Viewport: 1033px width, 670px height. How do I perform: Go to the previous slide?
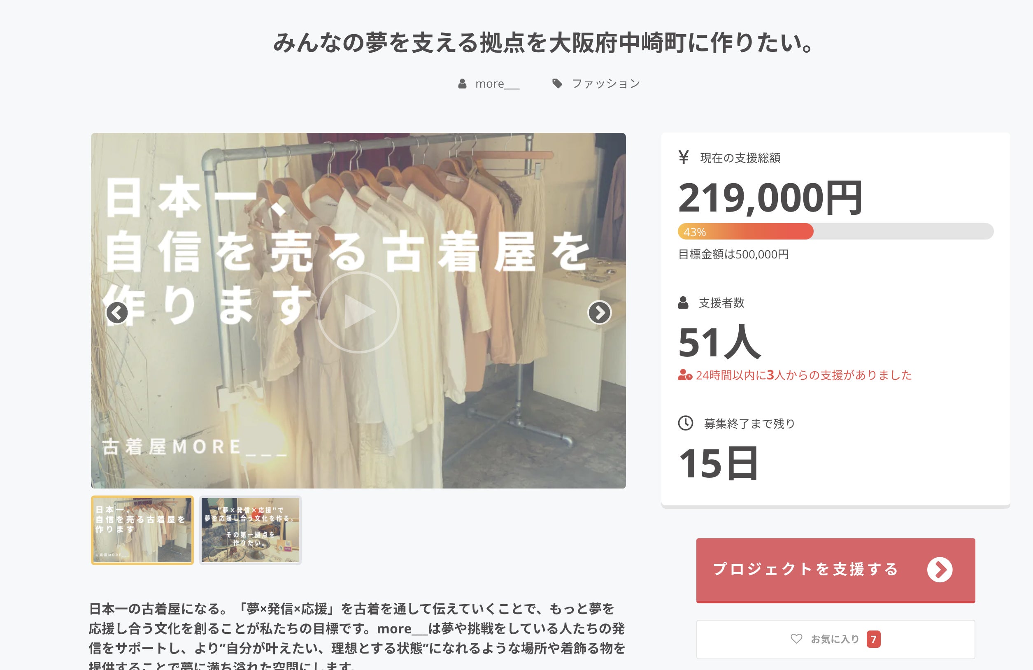117,312
